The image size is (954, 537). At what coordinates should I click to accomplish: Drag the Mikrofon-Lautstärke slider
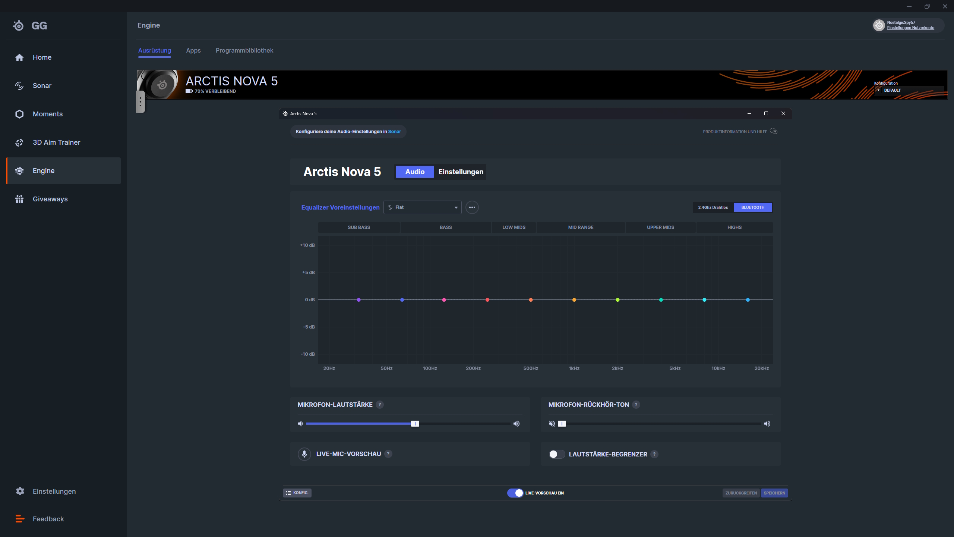[x=415, y=424]
